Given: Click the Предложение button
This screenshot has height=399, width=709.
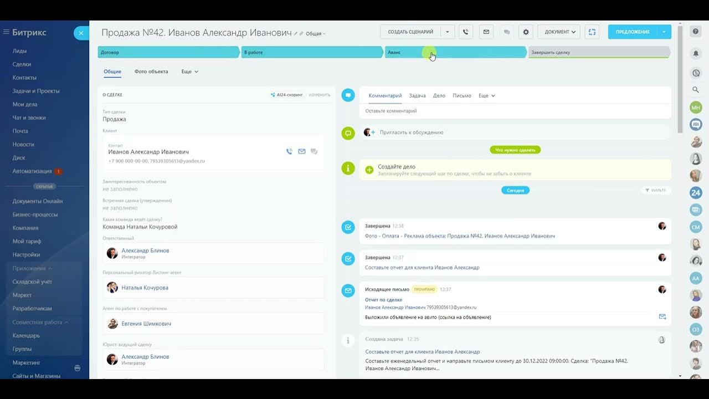Looking at the screenshot, I should 633,32.
